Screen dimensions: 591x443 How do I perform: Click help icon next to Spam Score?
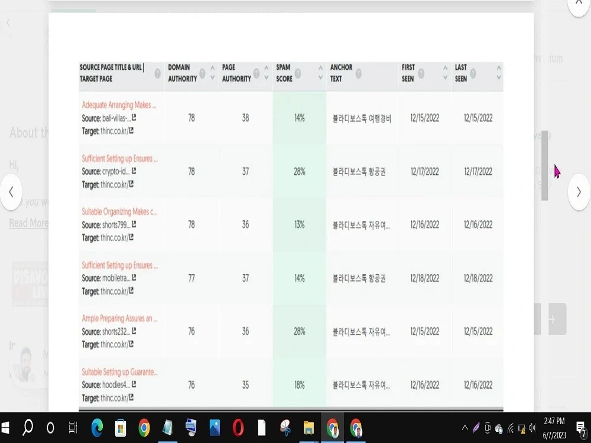click(298, 73)
